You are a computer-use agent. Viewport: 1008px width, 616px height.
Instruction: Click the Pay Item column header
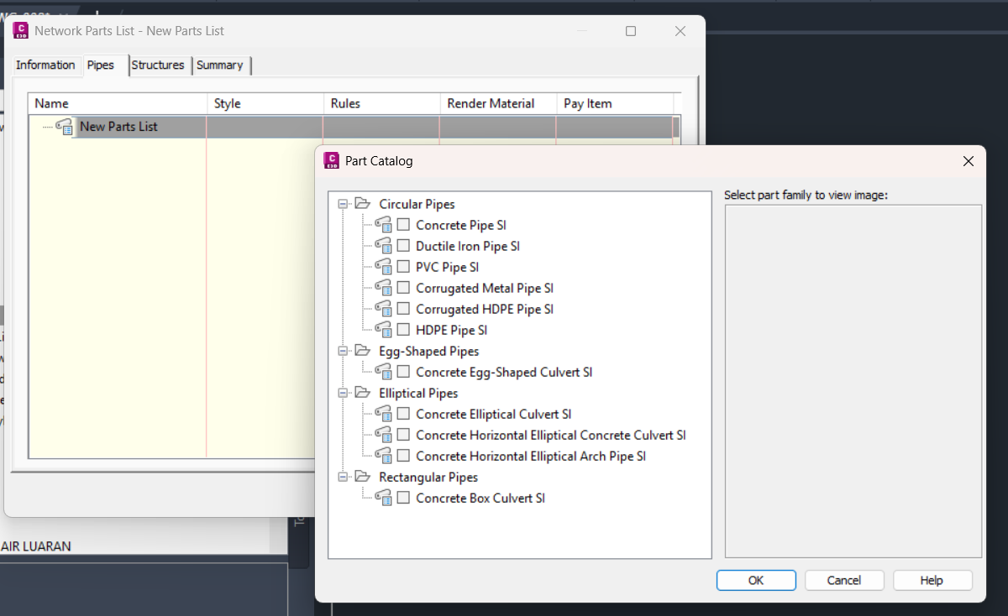click(x=615, y=103)
